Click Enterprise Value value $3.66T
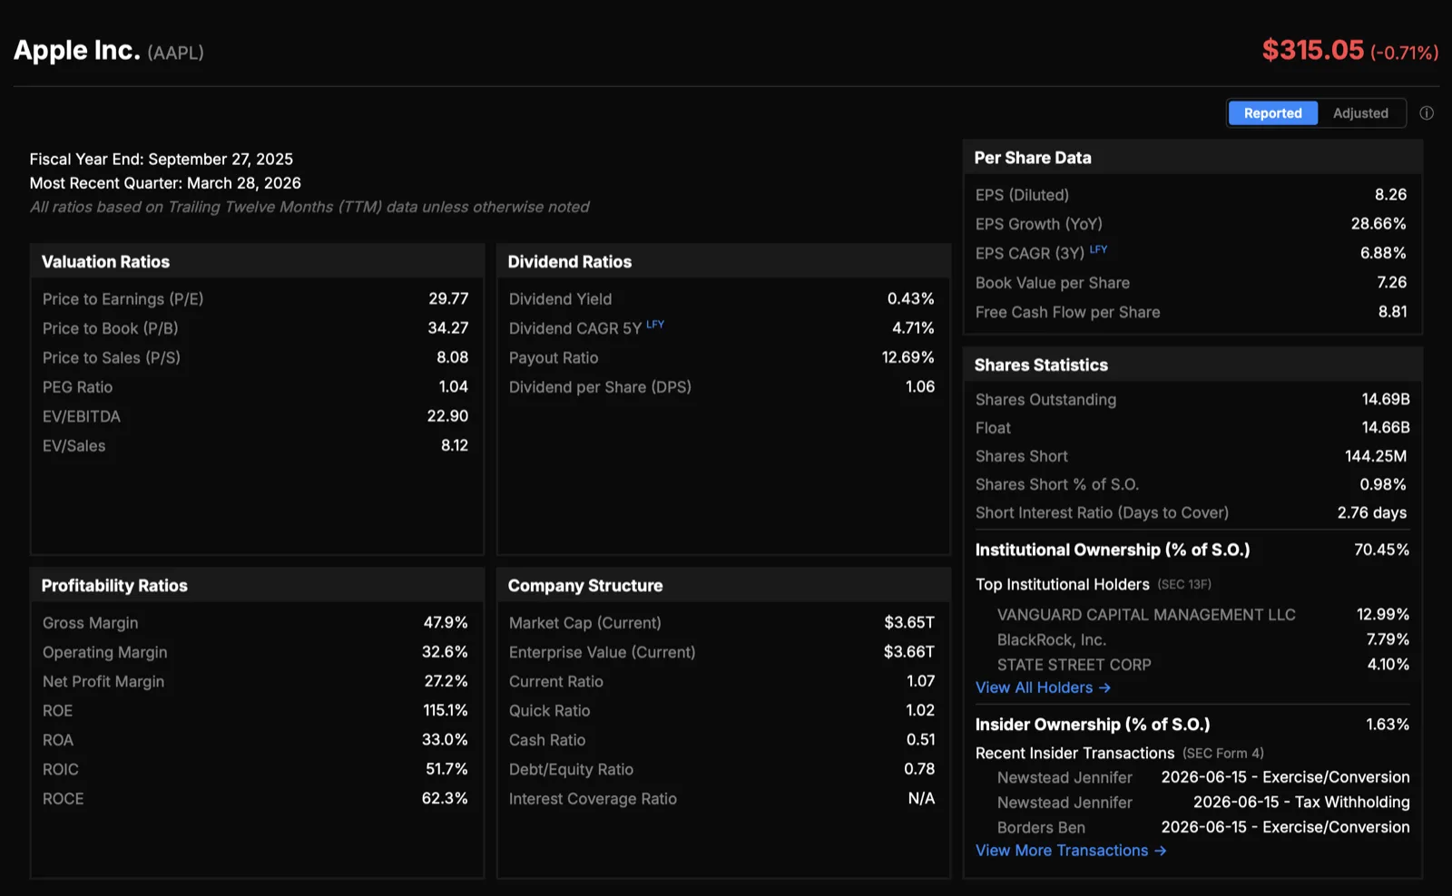 click(x=909, y=652)
